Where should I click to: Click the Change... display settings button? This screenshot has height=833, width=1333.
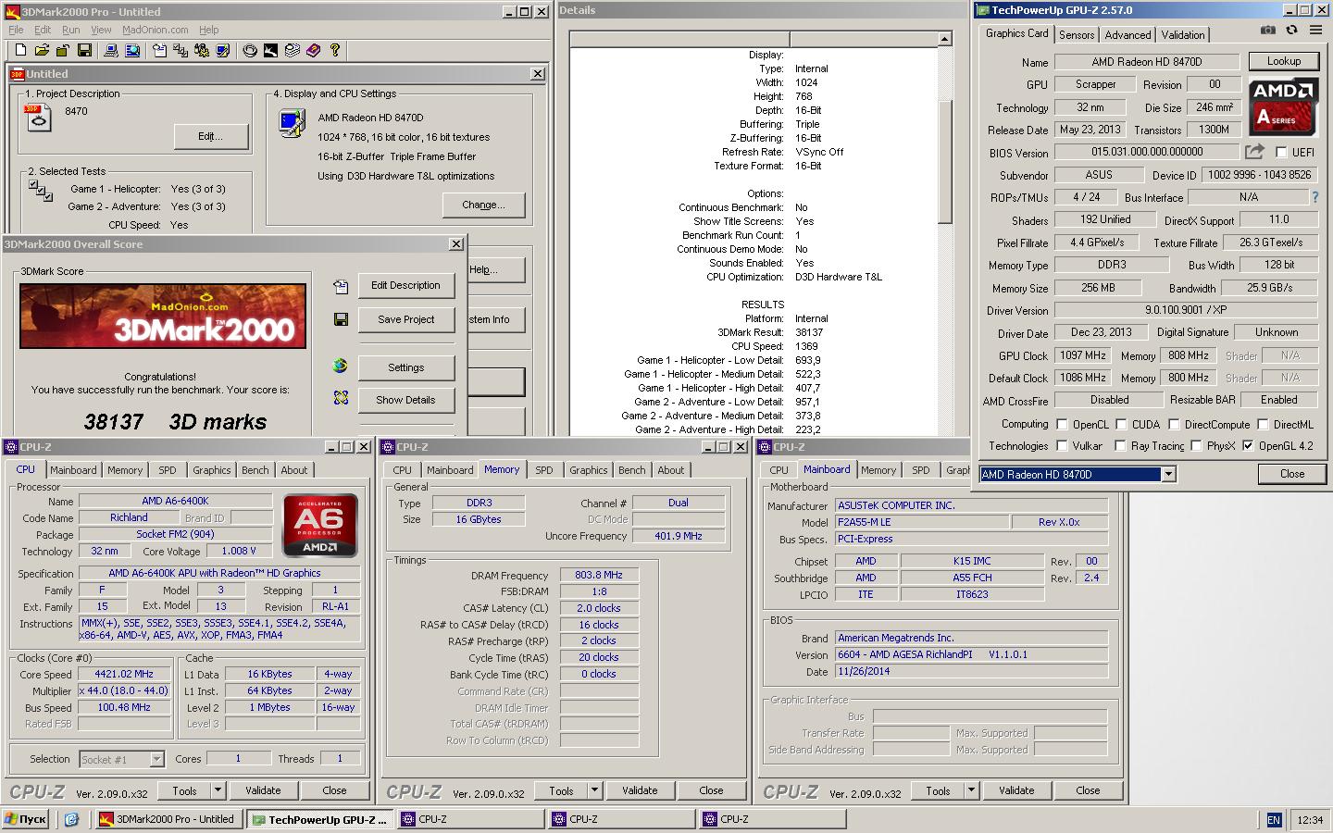click(483, 205)
